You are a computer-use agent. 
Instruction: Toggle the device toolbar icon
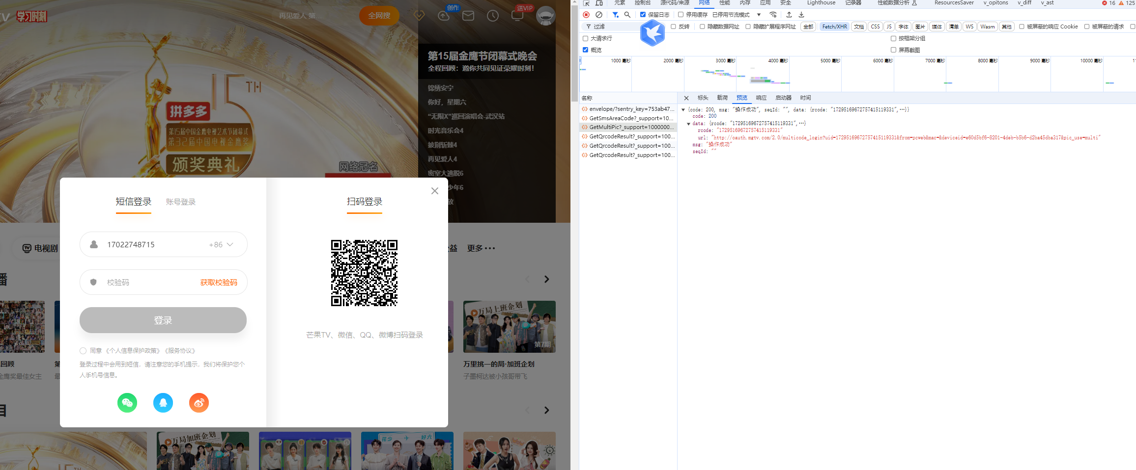pos(599,3)
